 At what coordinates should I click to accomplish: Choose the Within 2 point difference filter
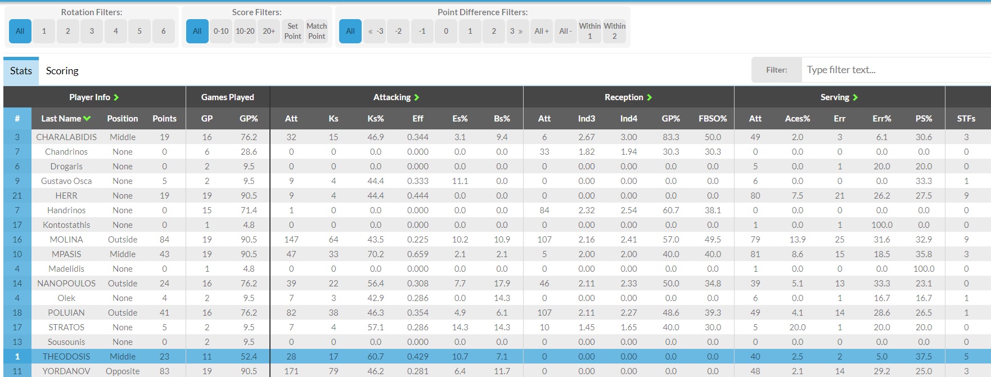(614, 31)
